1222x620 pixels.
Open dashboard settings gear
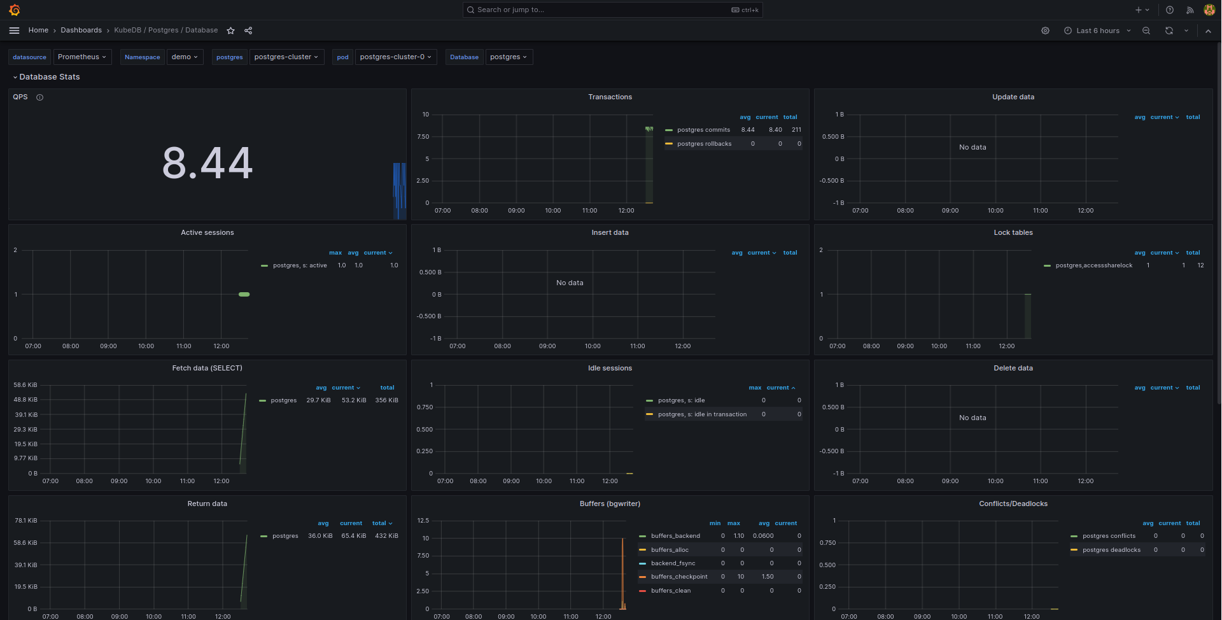1044,30
